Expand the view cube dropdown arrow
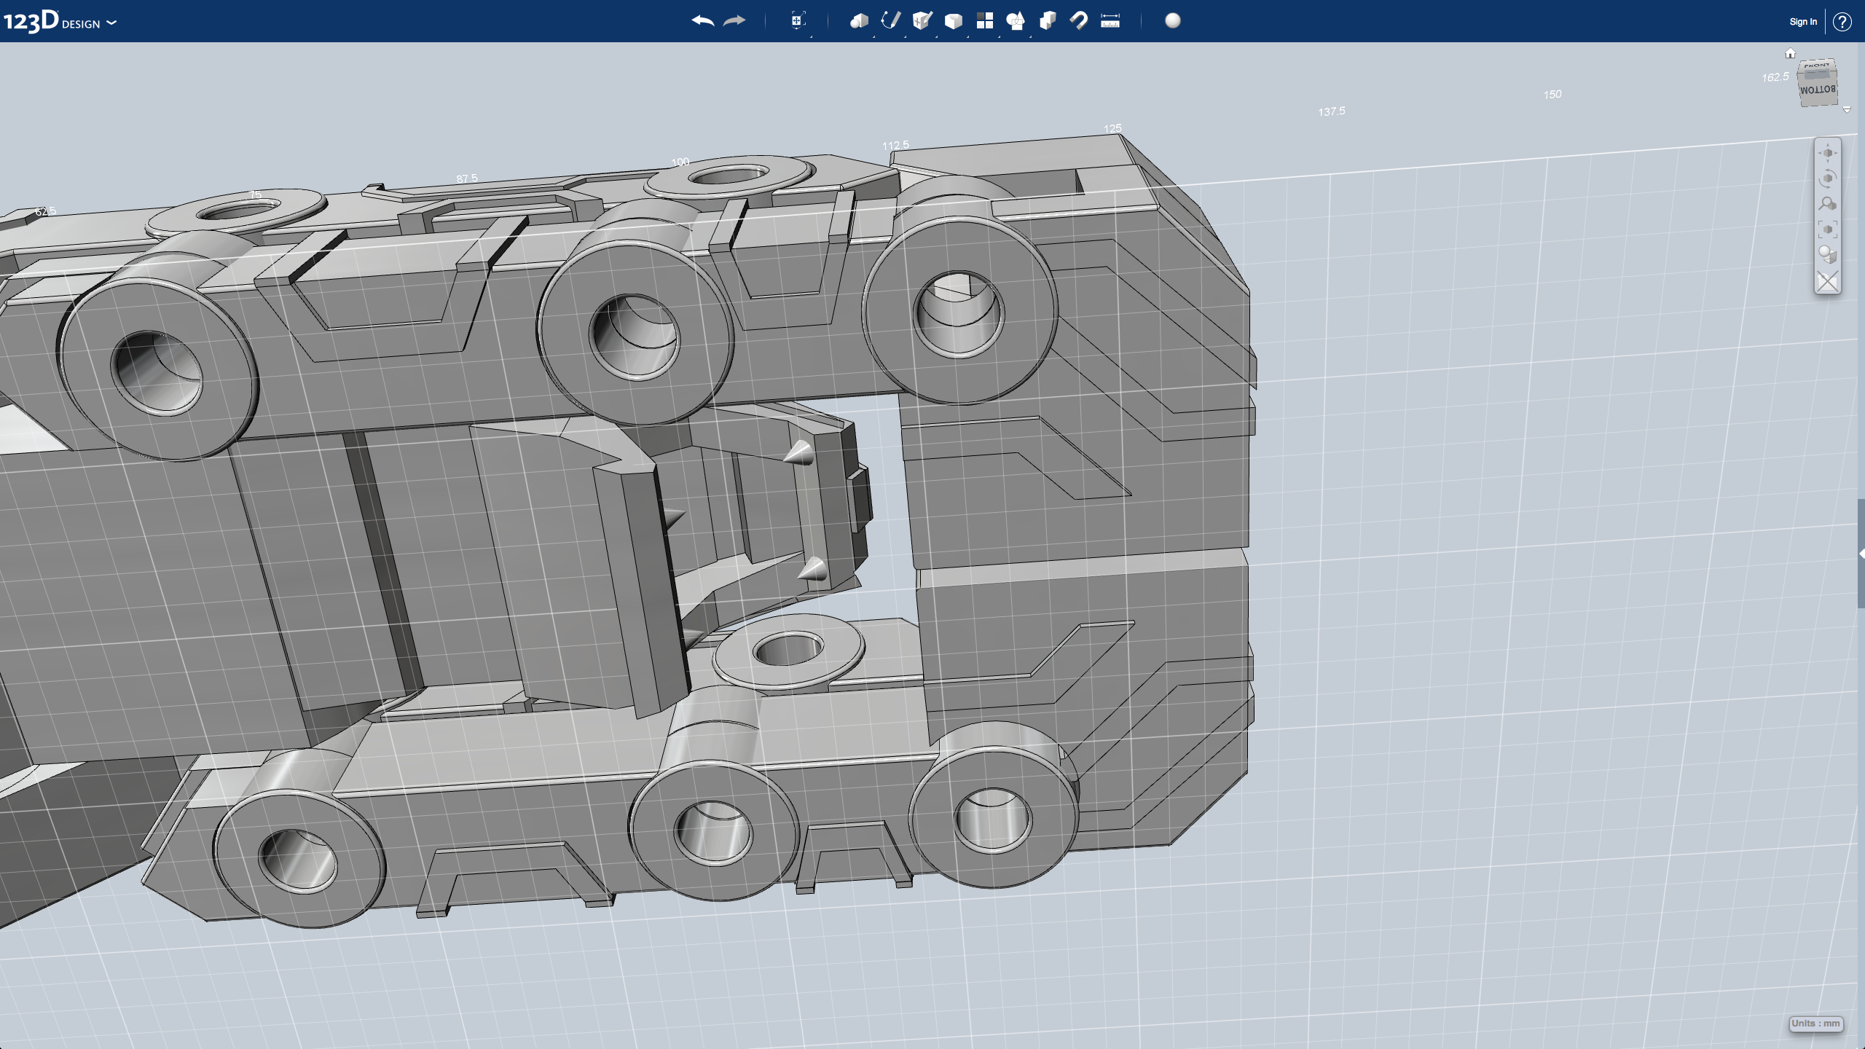The height and width of the screenshot is (1049, 1865). (1847, 110)
